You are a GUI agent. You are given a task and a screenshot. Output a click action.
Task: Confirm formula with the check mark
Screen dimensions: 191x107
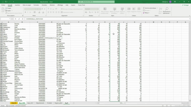(19, 19)
